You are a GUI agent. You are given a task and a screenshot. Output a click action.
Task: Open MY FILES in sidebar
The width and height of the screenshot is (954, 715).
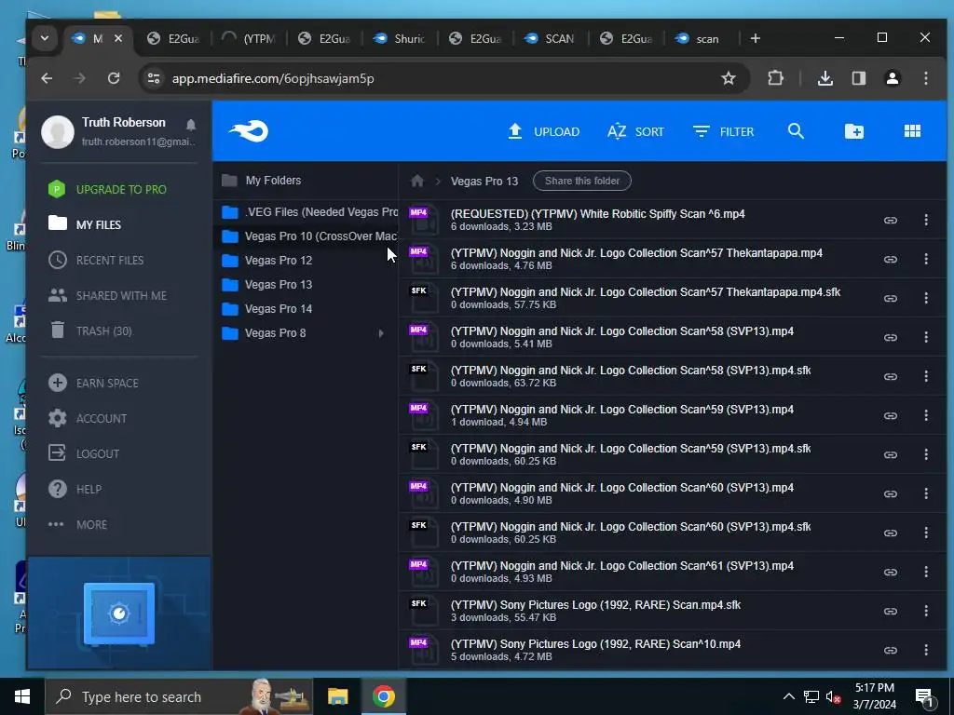(85, 224)
